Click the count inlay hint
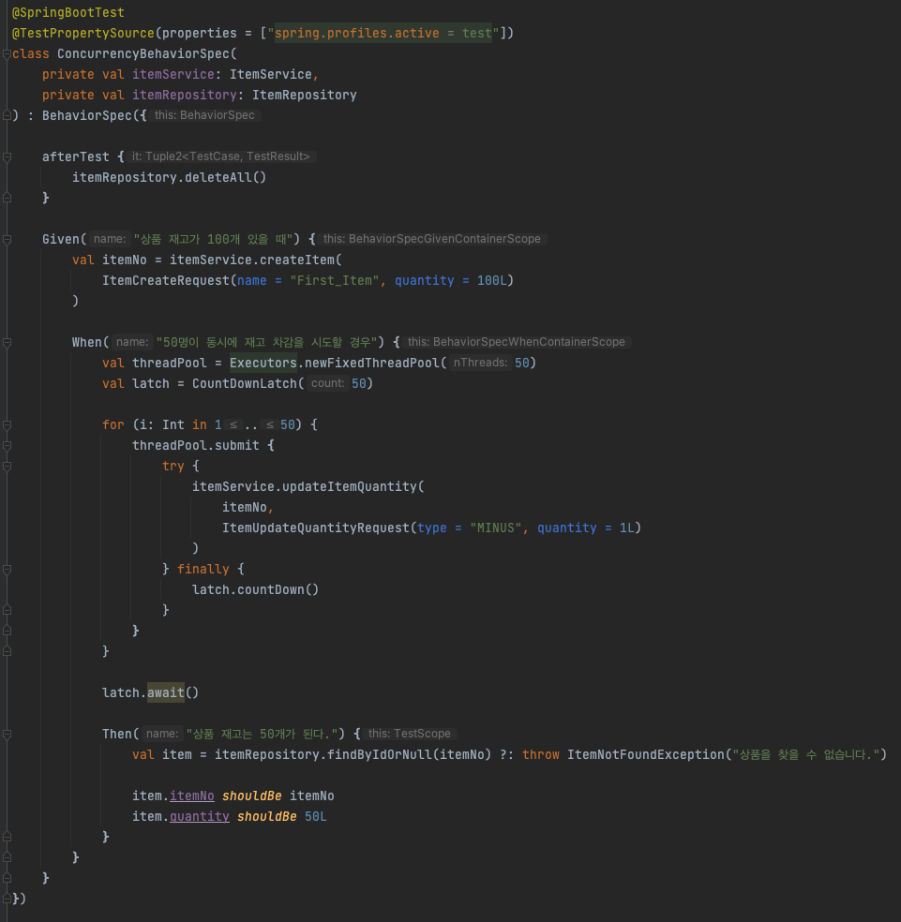The image size is (901, 922). tap(327, 383)
